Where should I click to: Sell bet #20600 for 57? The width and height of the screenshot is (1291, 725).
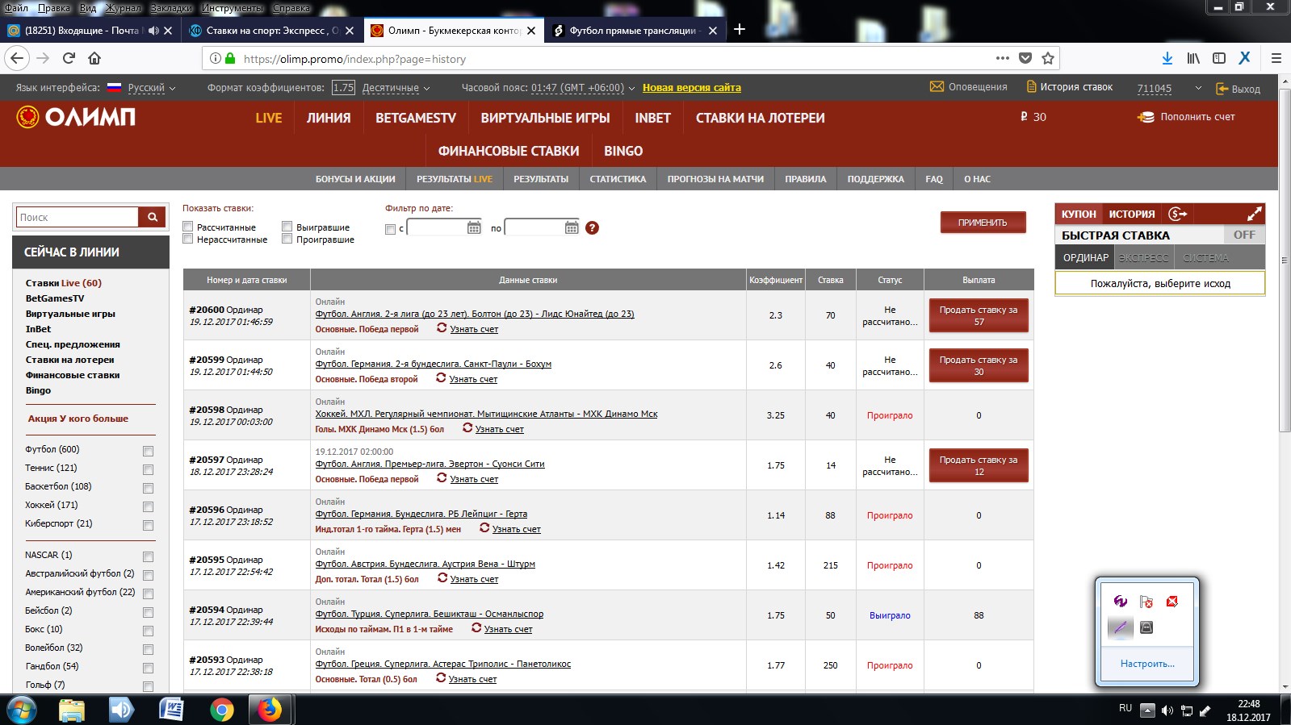click(x=979, y=315)
